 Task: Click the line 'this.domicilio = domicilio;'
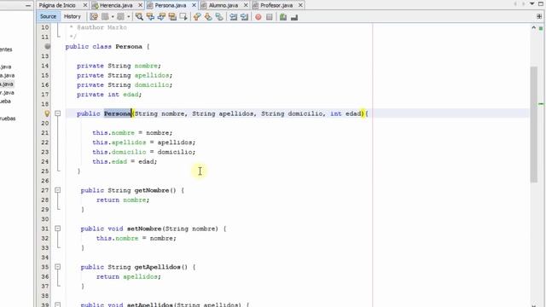[144, 152]
